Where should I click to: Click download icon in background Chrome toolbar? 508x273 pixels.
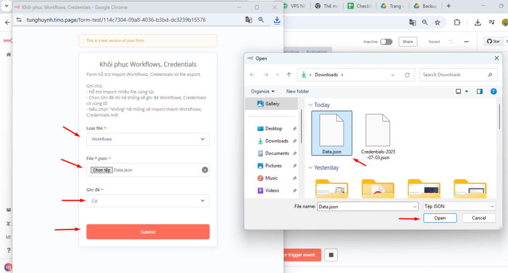pos(478,22)
